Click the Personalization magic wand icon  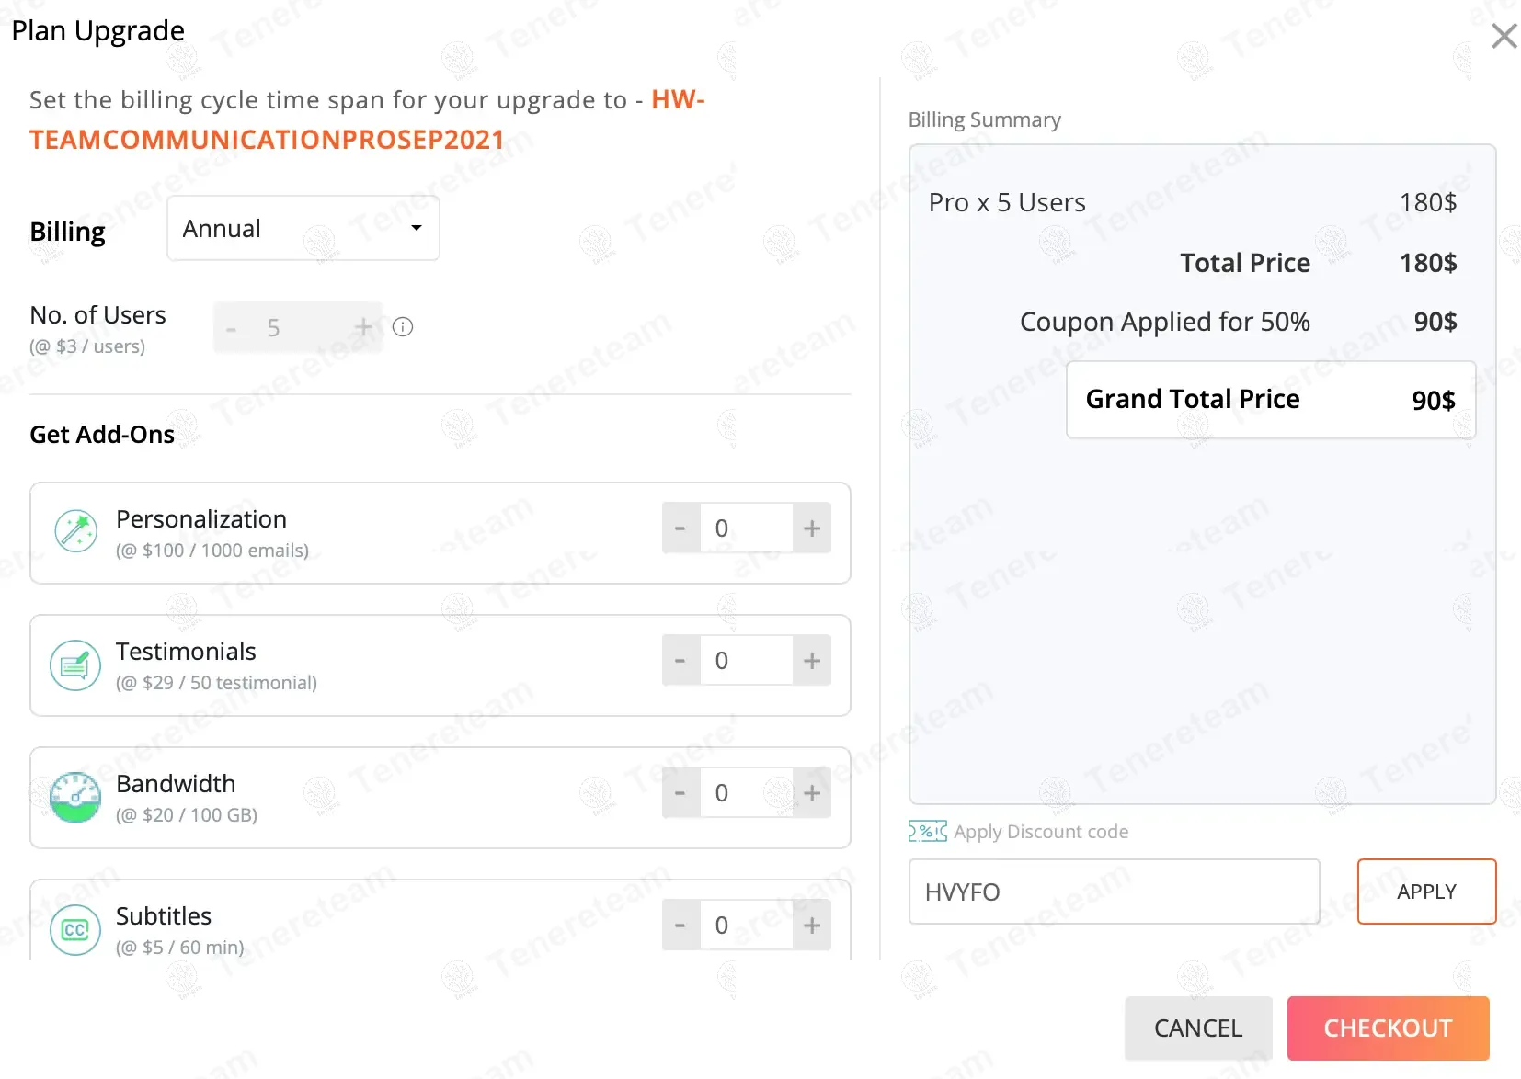pos(75,530)
